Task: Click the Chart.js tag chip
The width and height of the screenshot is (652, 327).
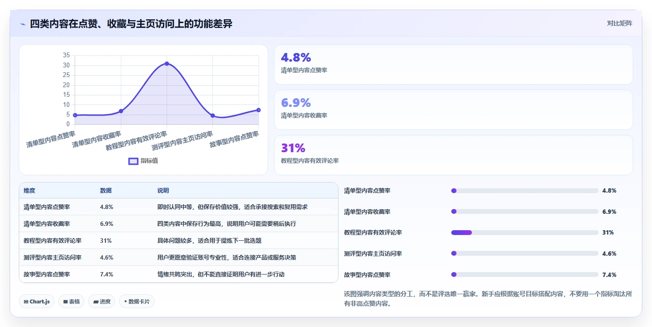Action: coord(37,301)
